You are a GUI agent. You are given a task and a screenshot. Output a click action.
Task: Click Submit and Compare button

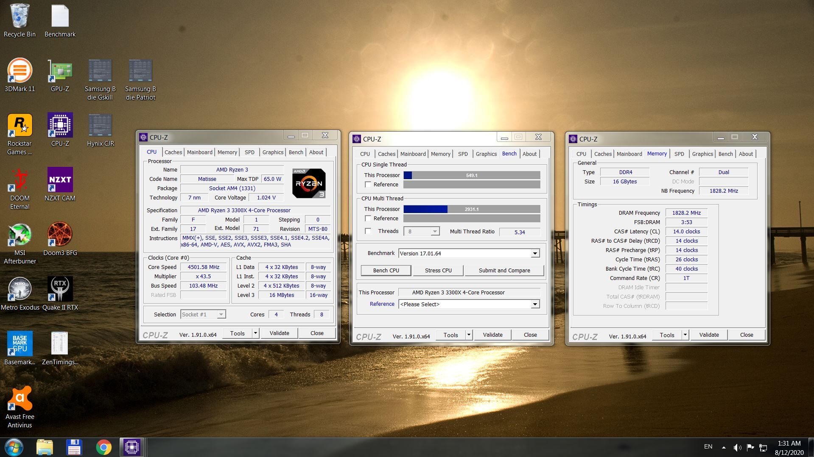(x=504, y=271)
